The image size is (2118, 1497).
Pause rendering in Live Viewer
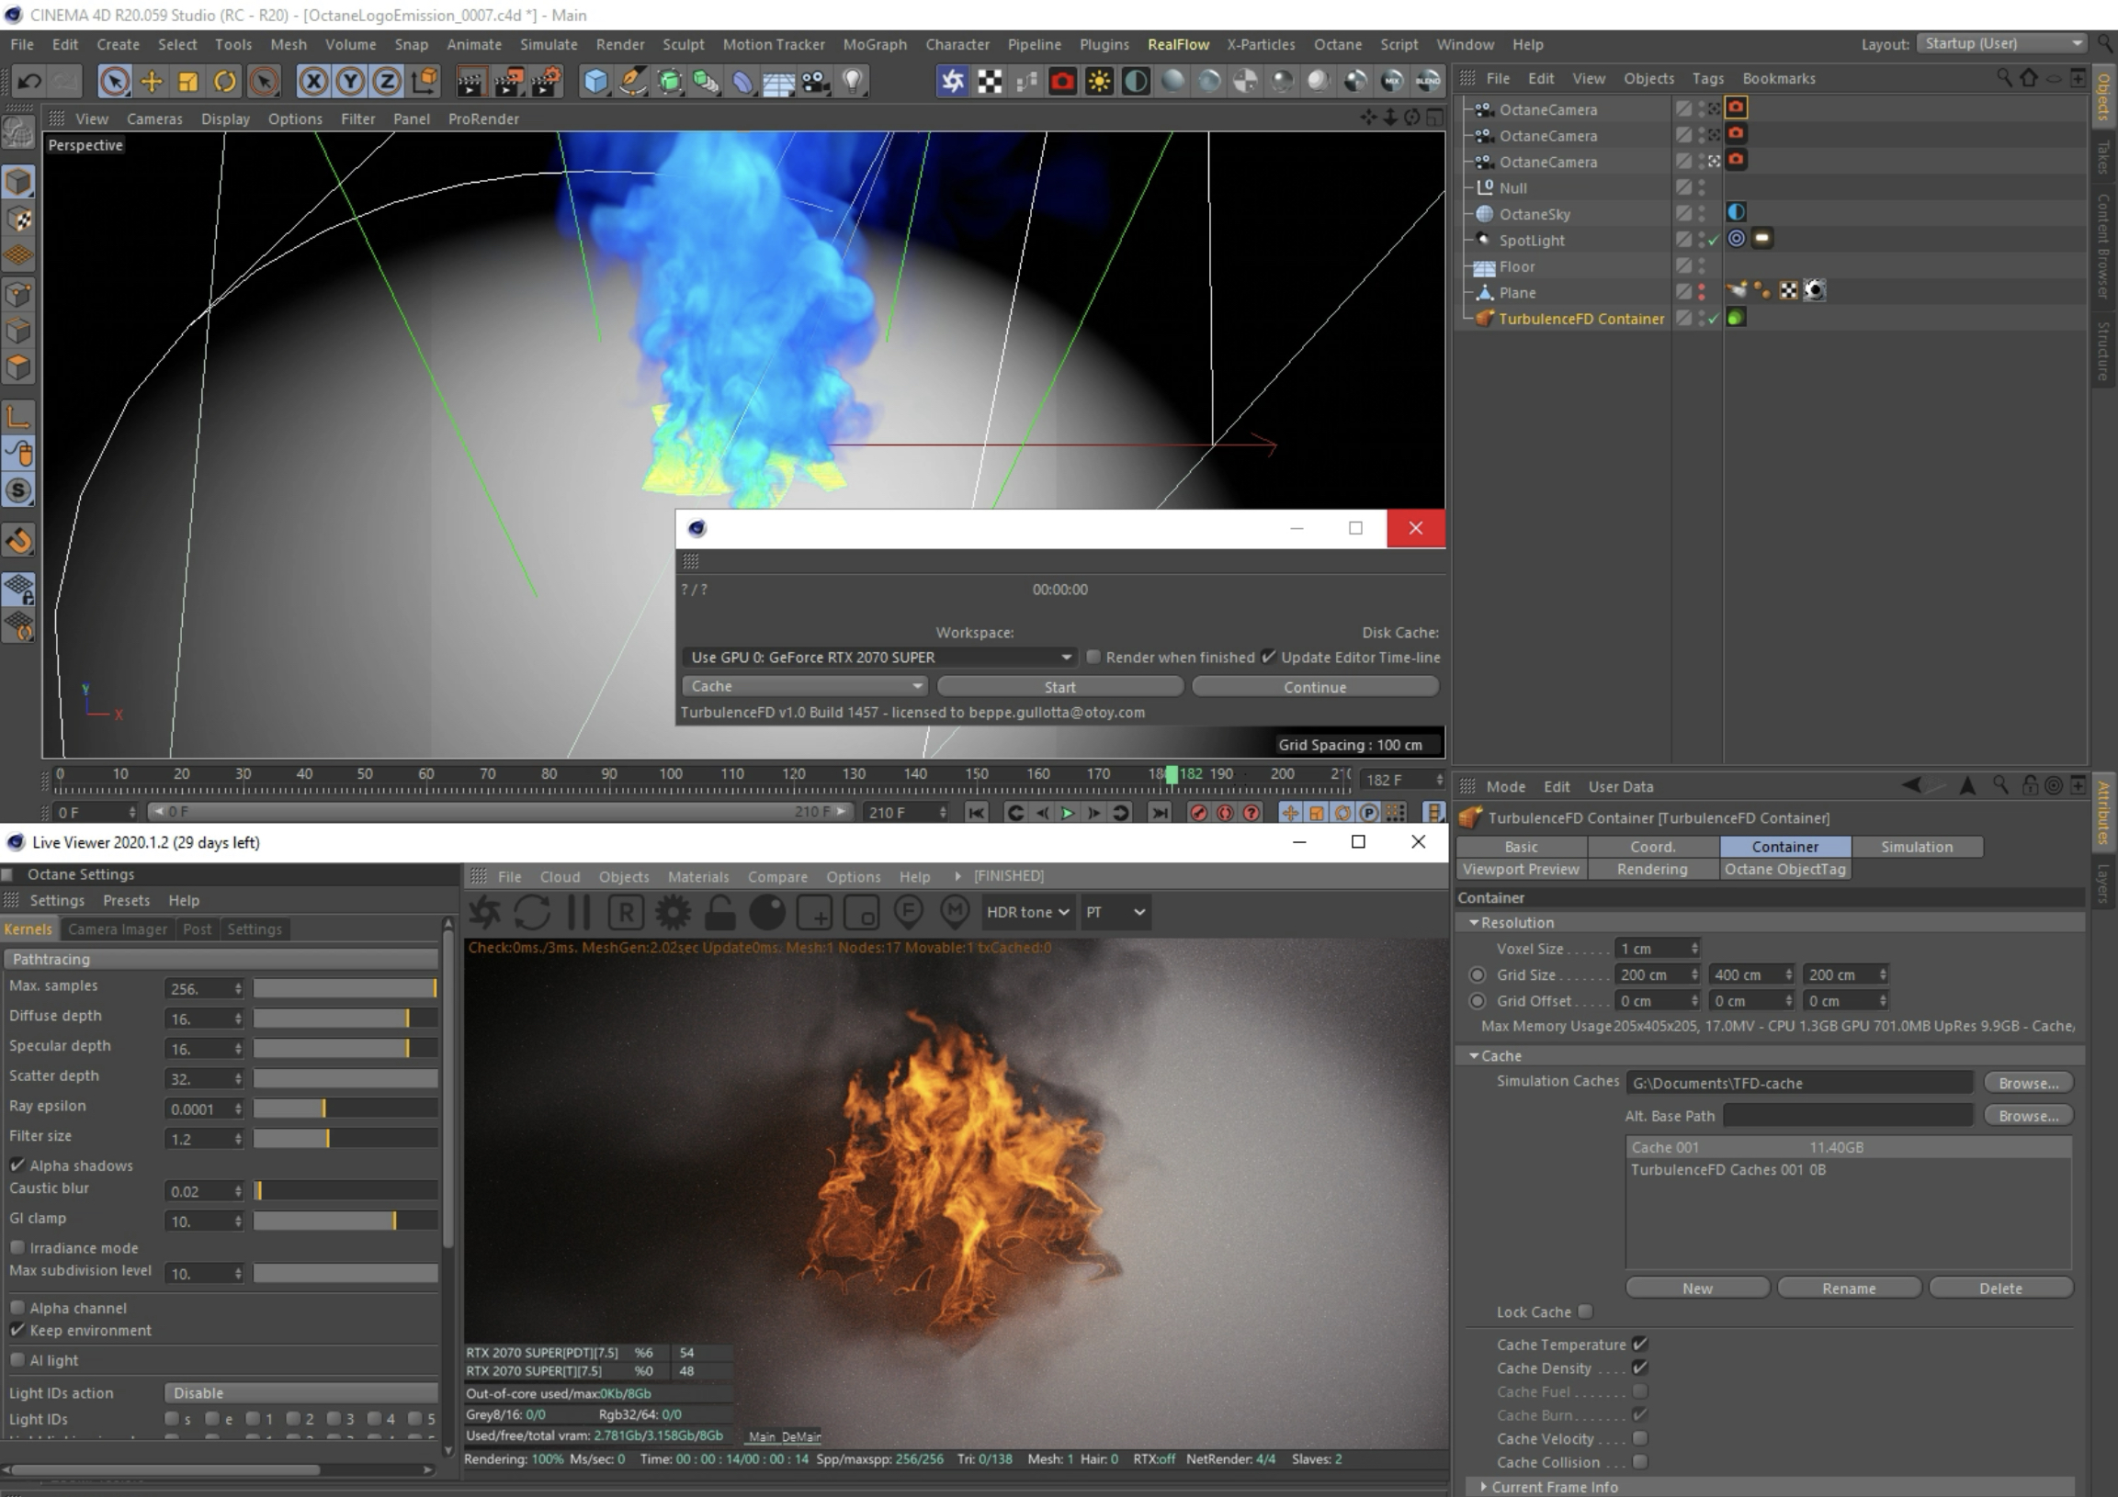pyautogui.click(x=579, y=913)
